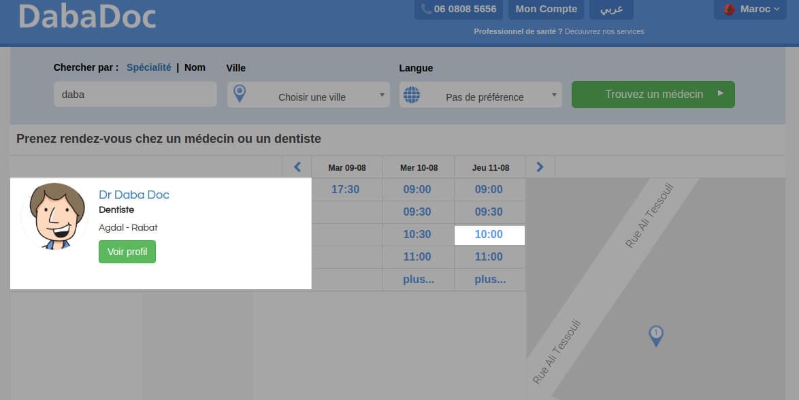The image size is (799, 400).
Task: Book Thursday 11-08 slot at 09:30
Action: [489, 212]
